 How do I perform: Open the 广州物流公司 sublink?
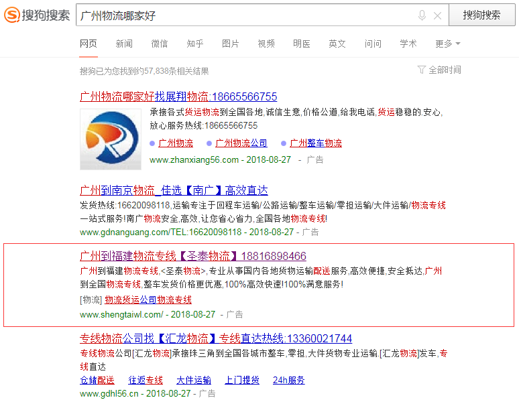241,143
